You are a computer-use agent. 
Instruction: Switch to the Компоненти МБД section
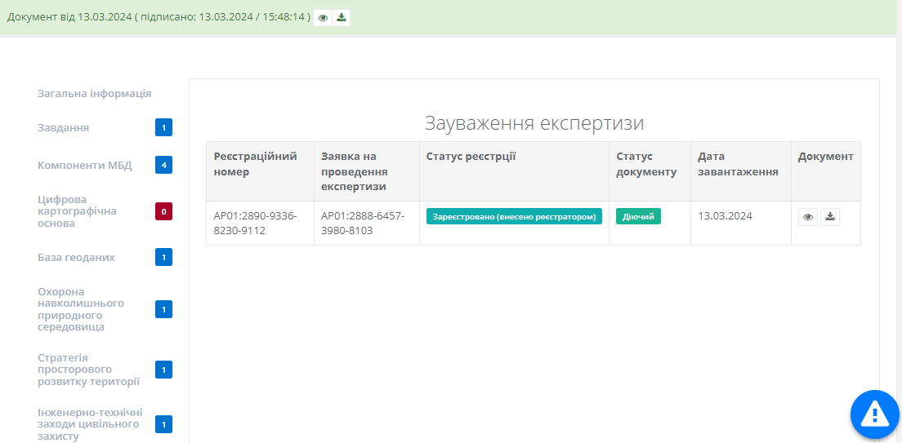[x=84, y=166]
